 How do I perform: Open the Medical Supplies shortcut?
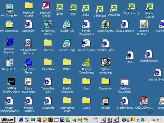point(28,101)
